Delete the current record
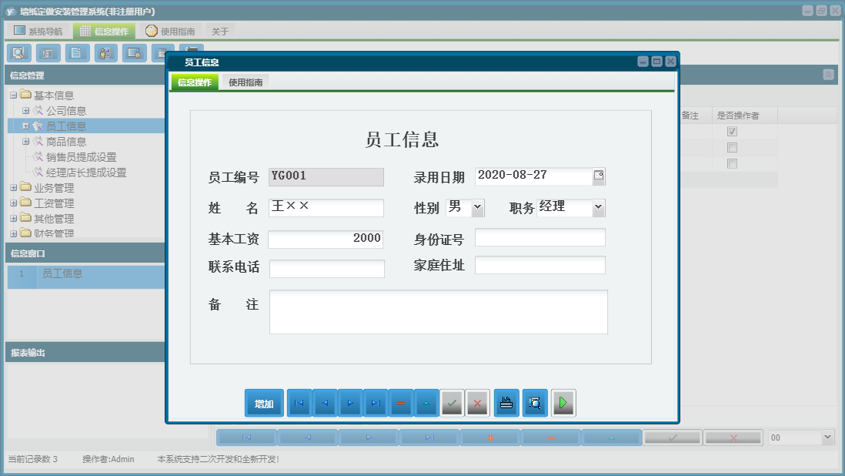This screenshot has width=845, height=476. point(400,403)
